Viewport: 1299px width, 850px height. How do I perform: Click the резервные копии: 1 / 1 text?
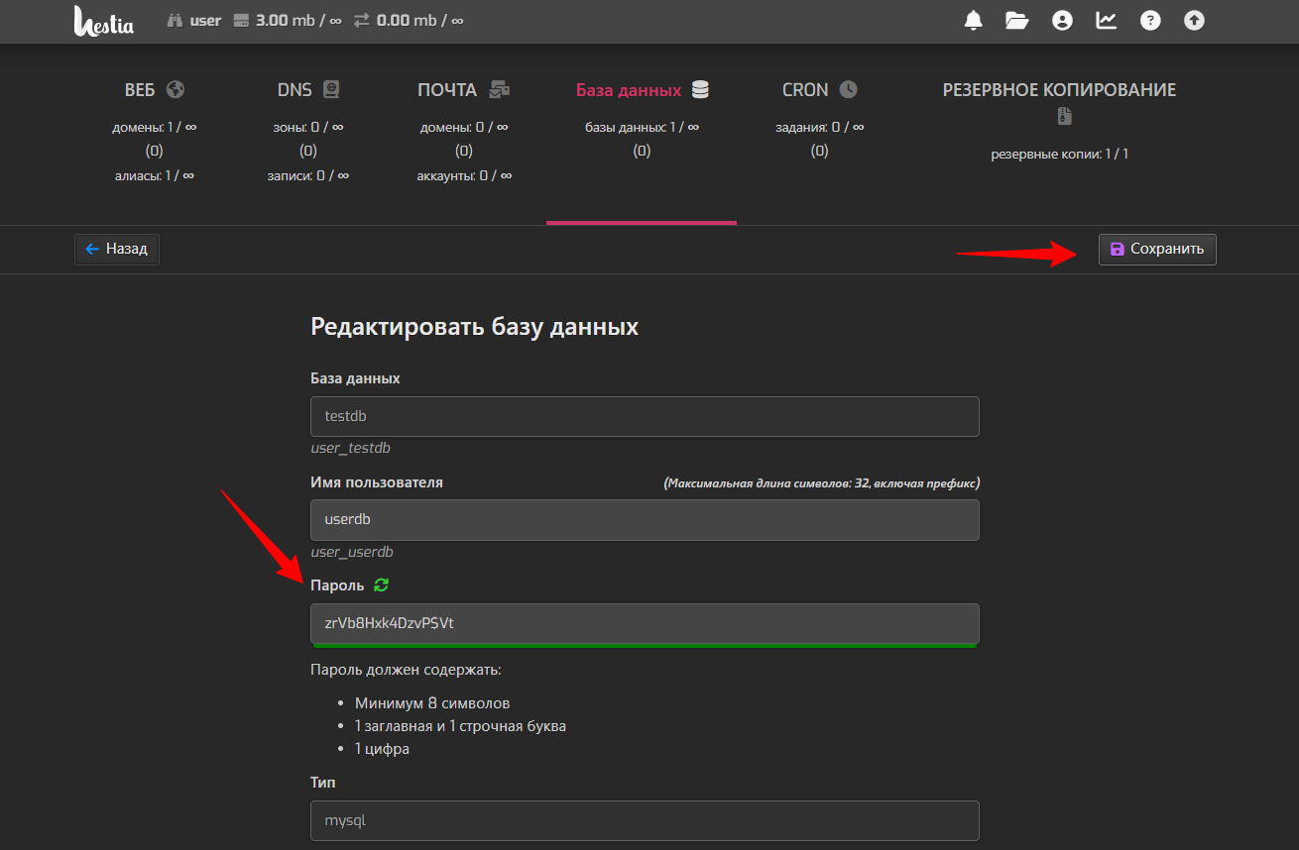[1059, 155]
